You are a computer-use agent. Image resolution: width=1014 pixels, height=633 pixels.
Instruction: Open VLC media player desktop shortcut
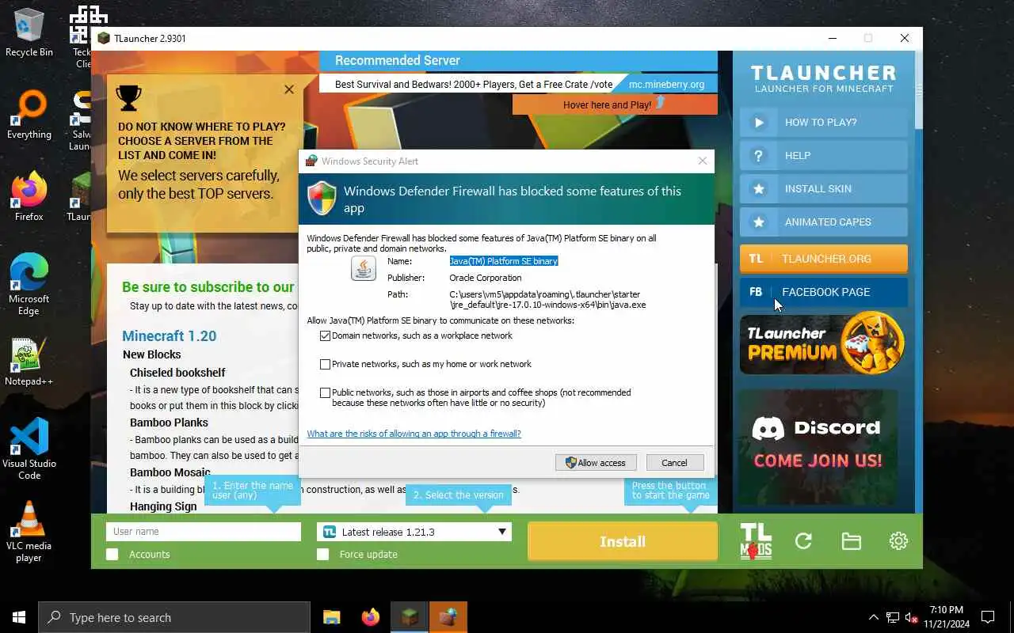click(x=29, y=532)
